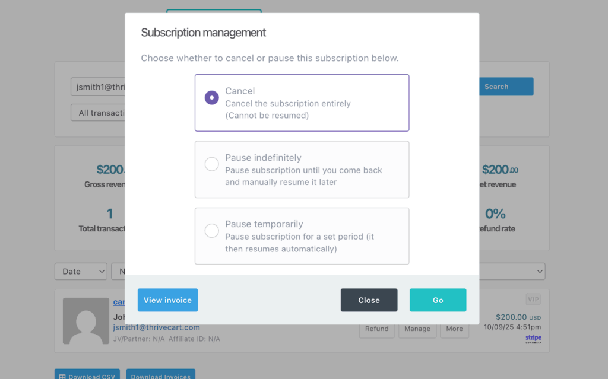Click the Search button
The height and width of the screenshot is (379, 608).
pos(506,87)
